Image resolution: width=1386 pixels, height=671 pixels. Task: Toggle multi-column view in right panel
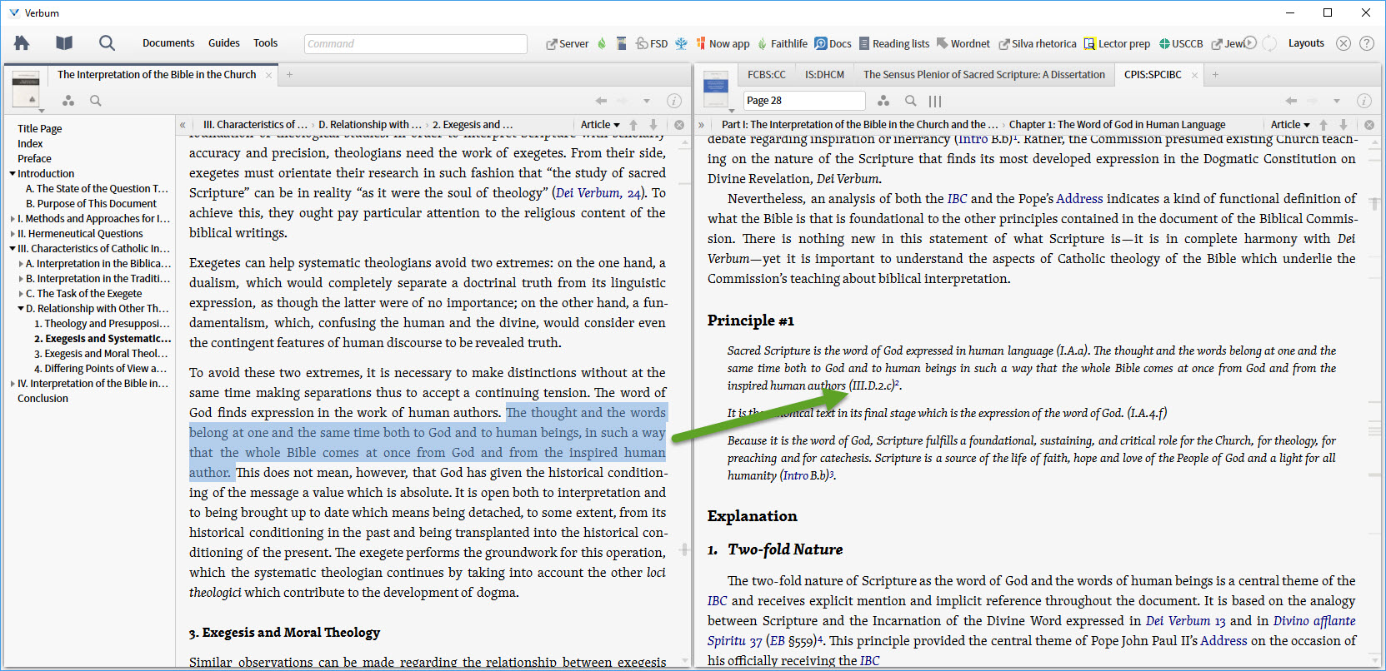935,101
